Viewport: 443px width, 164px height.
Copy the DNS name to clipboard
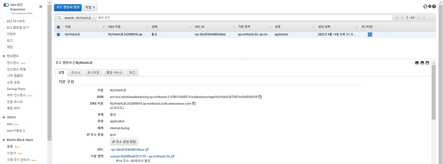pyautogui.click(x=194, y=103)
